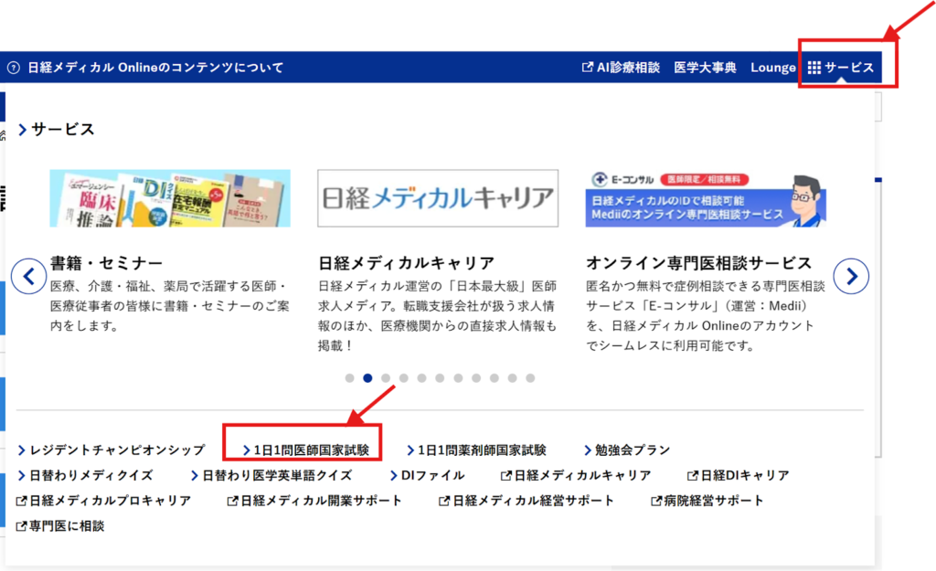Click the 日経メディカルキャリア logo banner

(438, 198)
